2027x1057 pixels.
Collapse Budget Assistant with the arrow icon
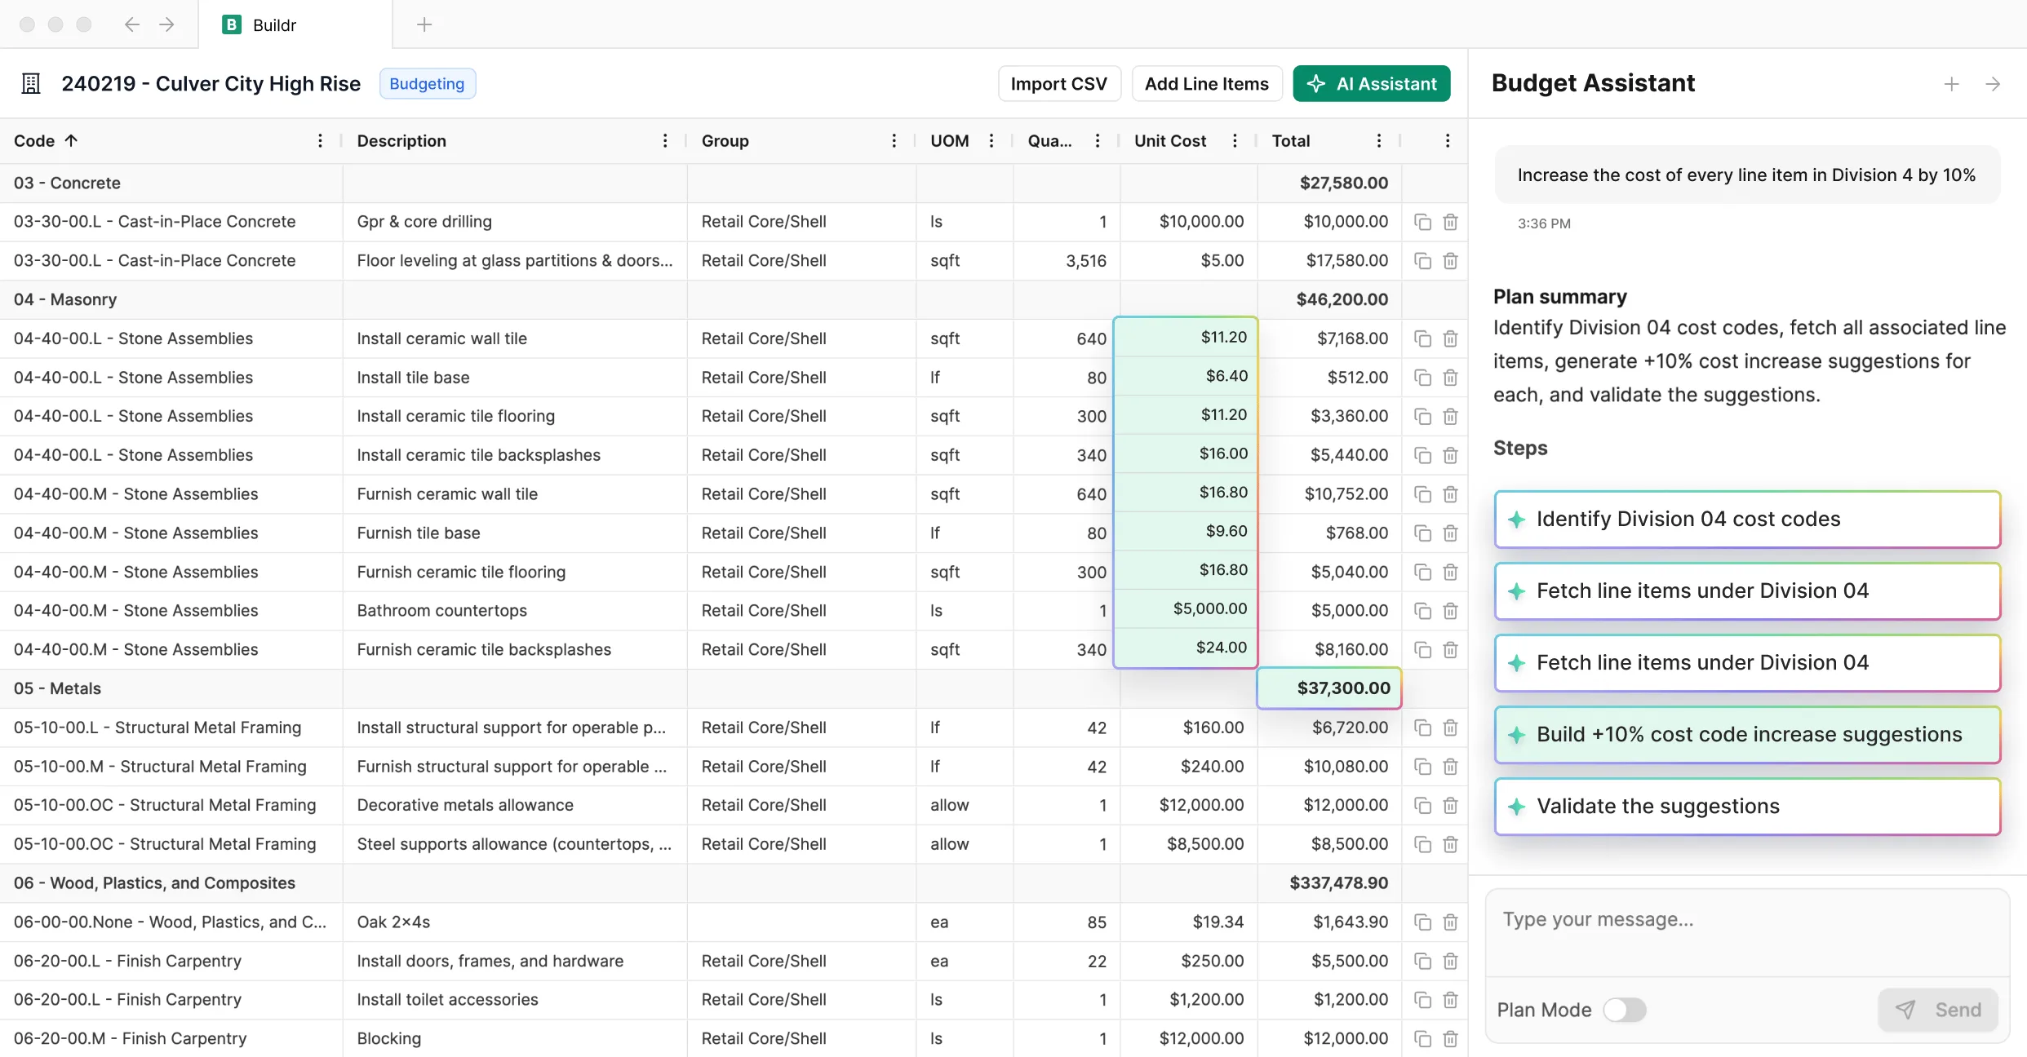point(1993,83)
